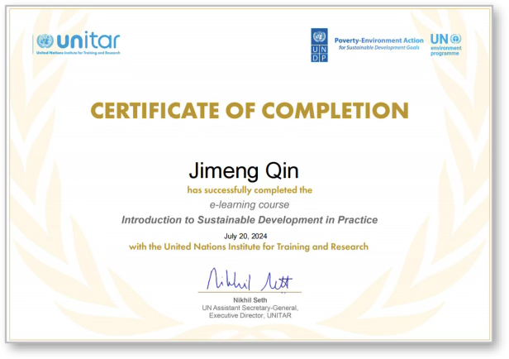This screenshot has height=359, width=509.
Task: Click the date July 20, 2024
Action: [249, 236]
